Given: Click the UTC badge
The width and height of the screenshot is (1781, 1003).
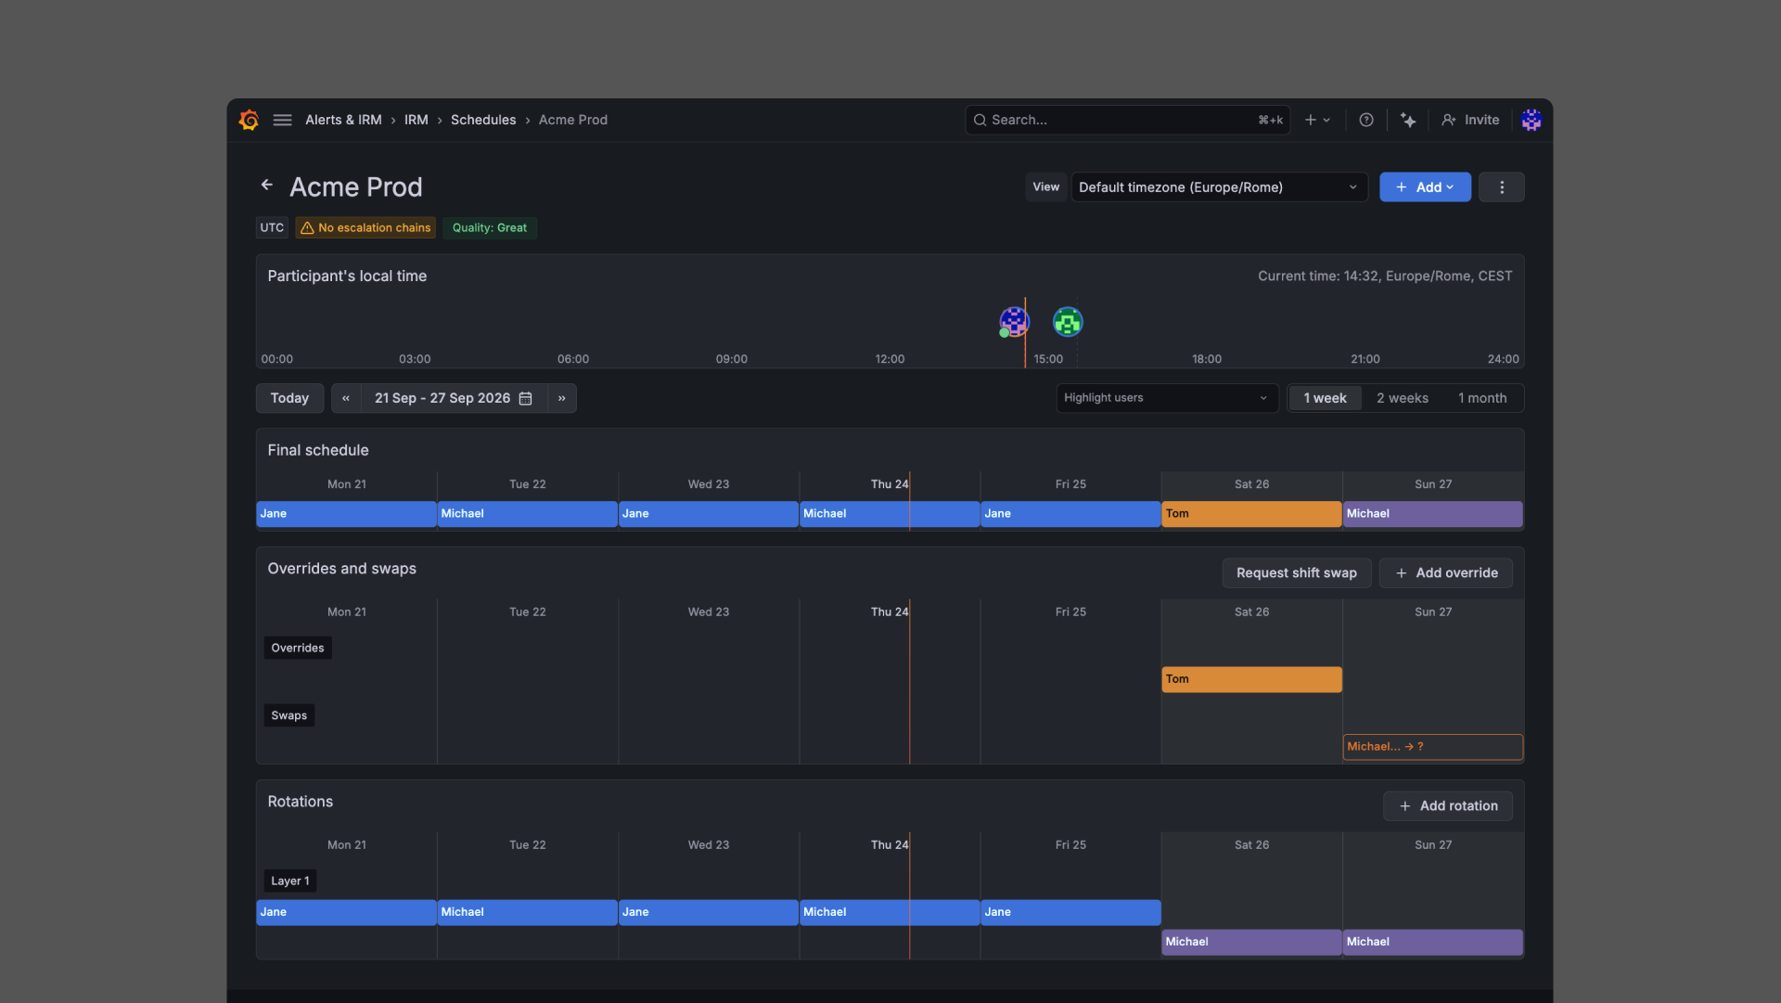Looking at the screenshot, I should [272, 227].
